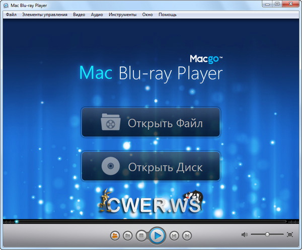Click the Stop playback button
302x250 pixels.
(x=142, y=235)
